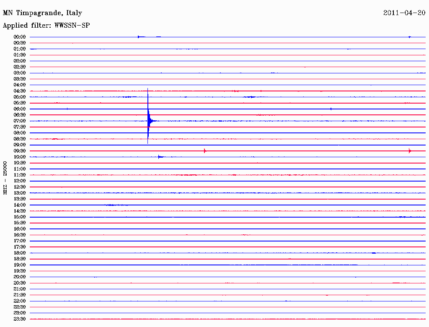Select the 05:00 time label
This screenshot has width=429, height=327.
(20, 97)
